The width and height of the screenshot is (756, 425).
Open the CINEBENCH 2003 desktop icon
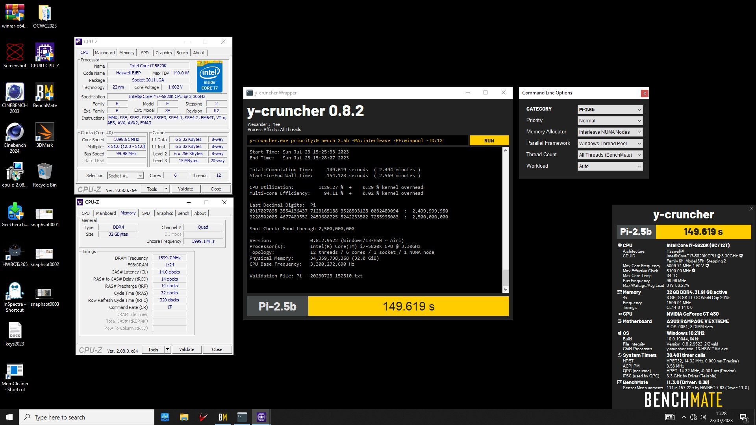click(15, 98)
